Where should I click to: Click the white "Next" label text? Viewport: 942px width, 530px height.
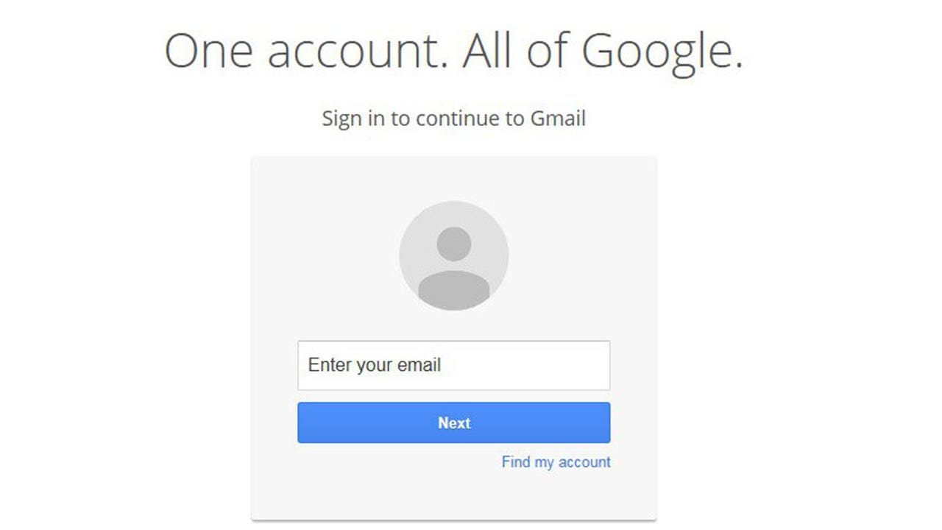[x=454, y=423]
